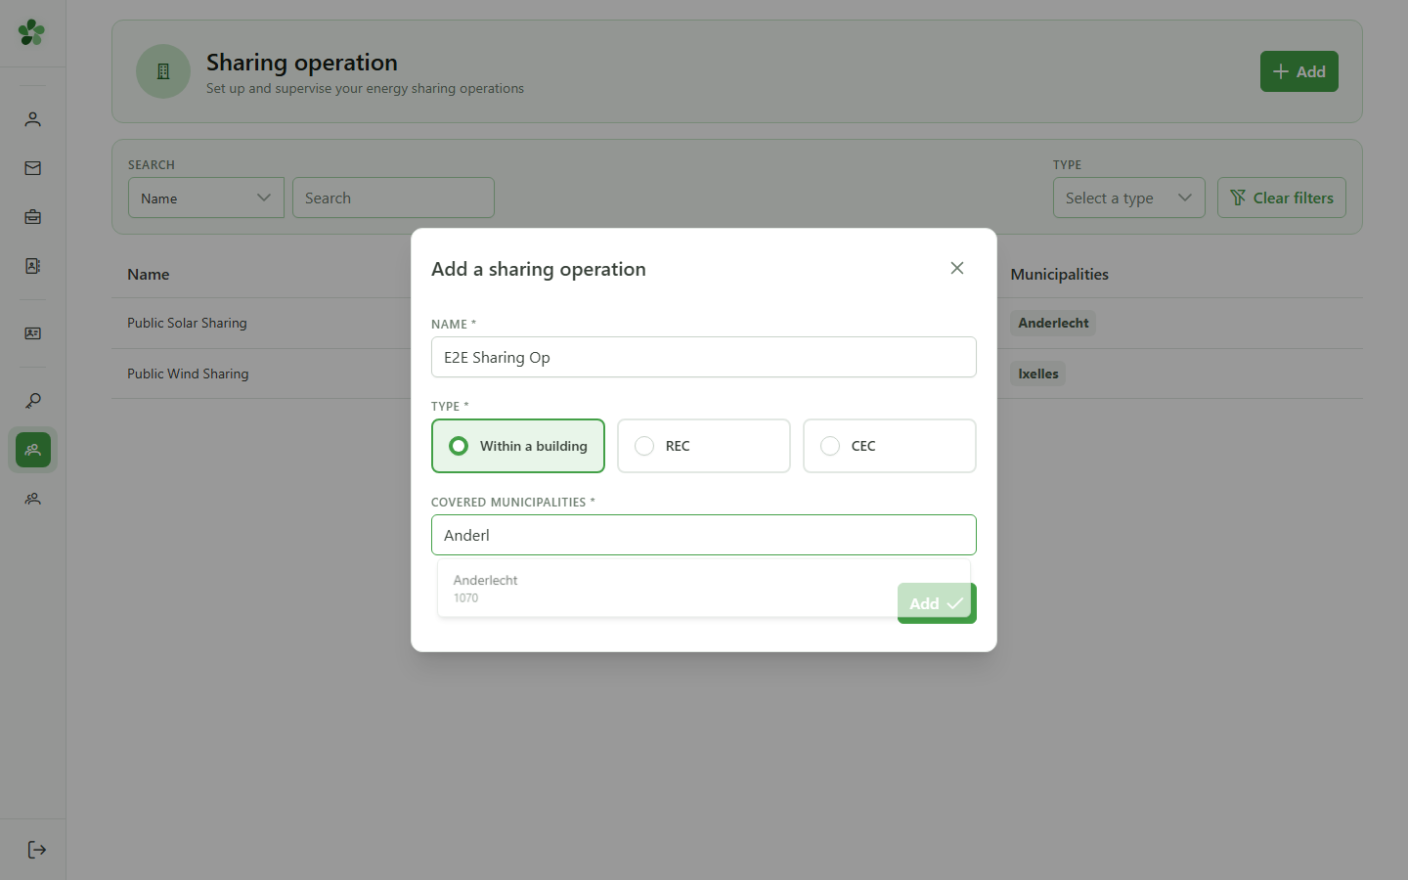Click the Add button in the page header
1408x880 pixels.
point(1299,71)
